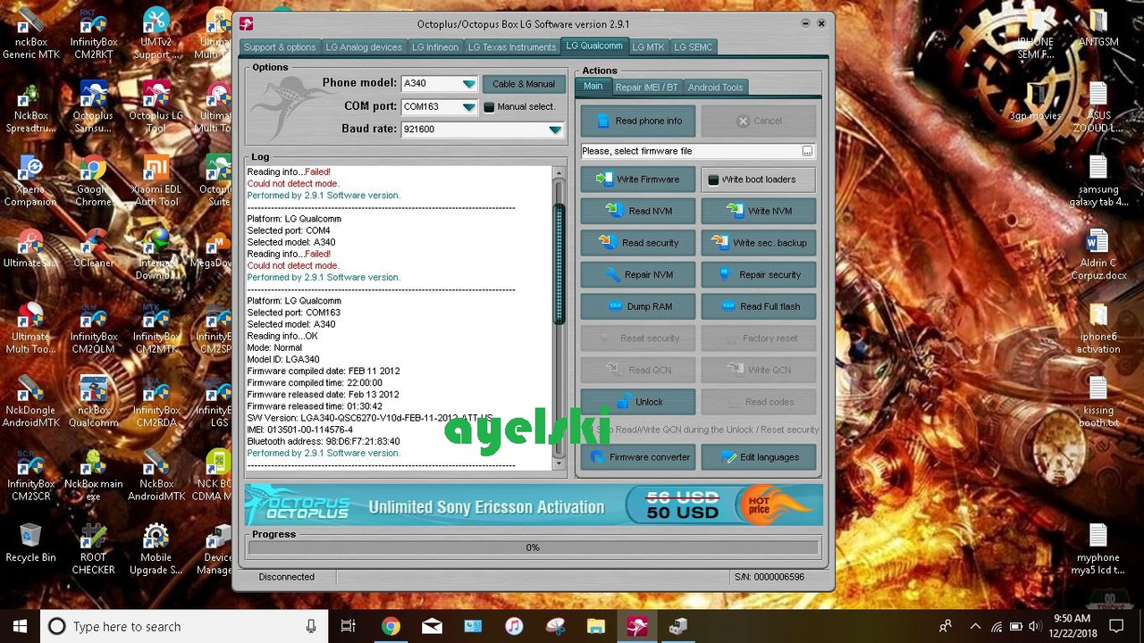Click the Read NVM button
The image size is (1144, 643).
[637, 211]
